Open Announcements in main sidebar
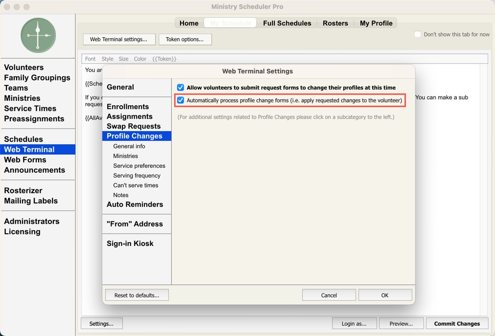This screenshot has height=336, width=495. click(38, 170)
